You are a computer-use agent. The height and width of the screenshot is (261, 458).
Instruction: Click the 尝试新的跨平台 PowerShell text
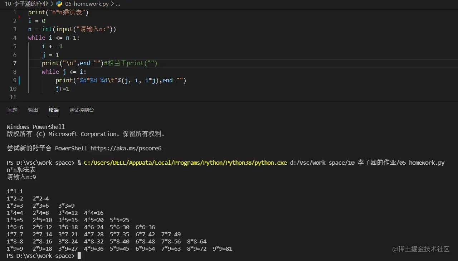click(x=47, y=148)
